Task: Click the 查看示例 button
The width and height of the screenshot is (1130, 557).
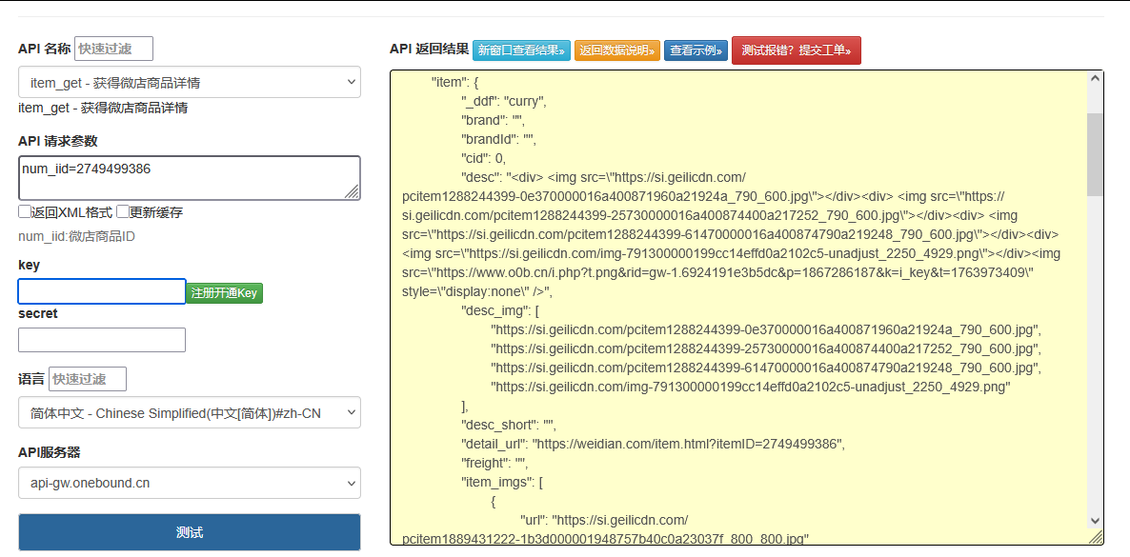Action: 696,50
